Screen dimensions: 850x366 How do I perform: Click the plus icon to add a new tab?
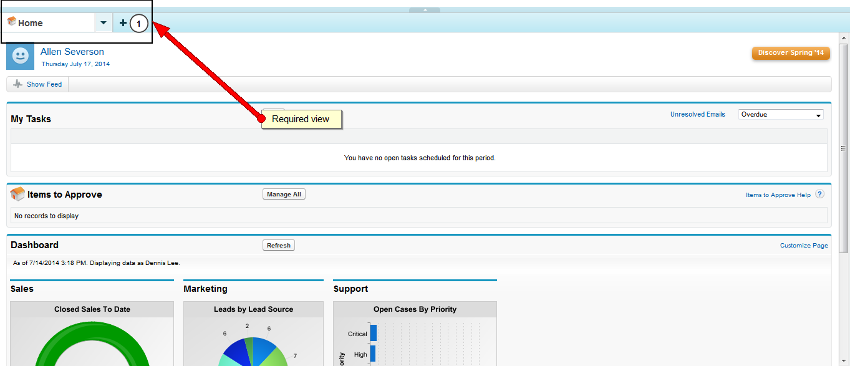pyautogui.click(x=123, y=23)
